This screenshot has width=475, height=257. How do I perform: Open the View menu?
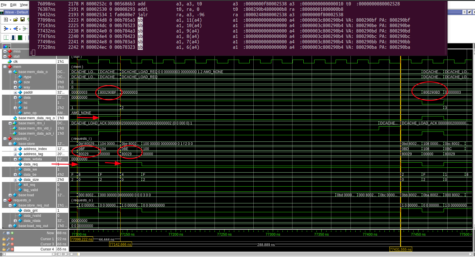(24, 5)
